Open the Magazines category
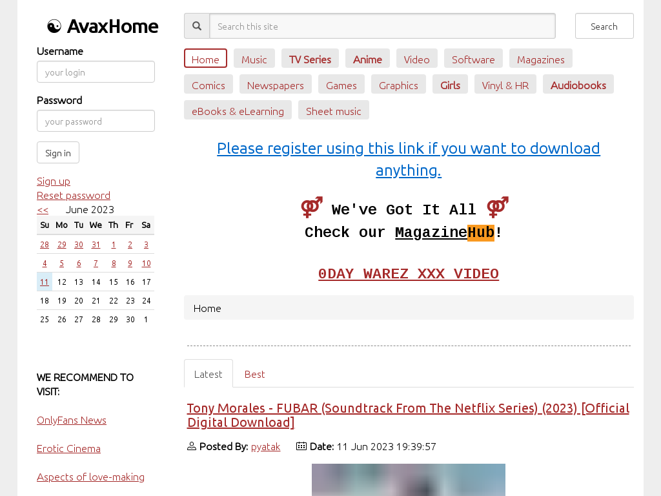Screen dimensions: 661x496 pos(541,59)
